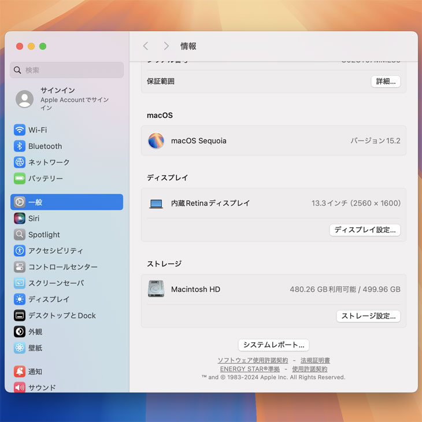Select the デスクトップとDock icon
The height and width of the screenshot is (422, 422).
click(x=20, y=316)
